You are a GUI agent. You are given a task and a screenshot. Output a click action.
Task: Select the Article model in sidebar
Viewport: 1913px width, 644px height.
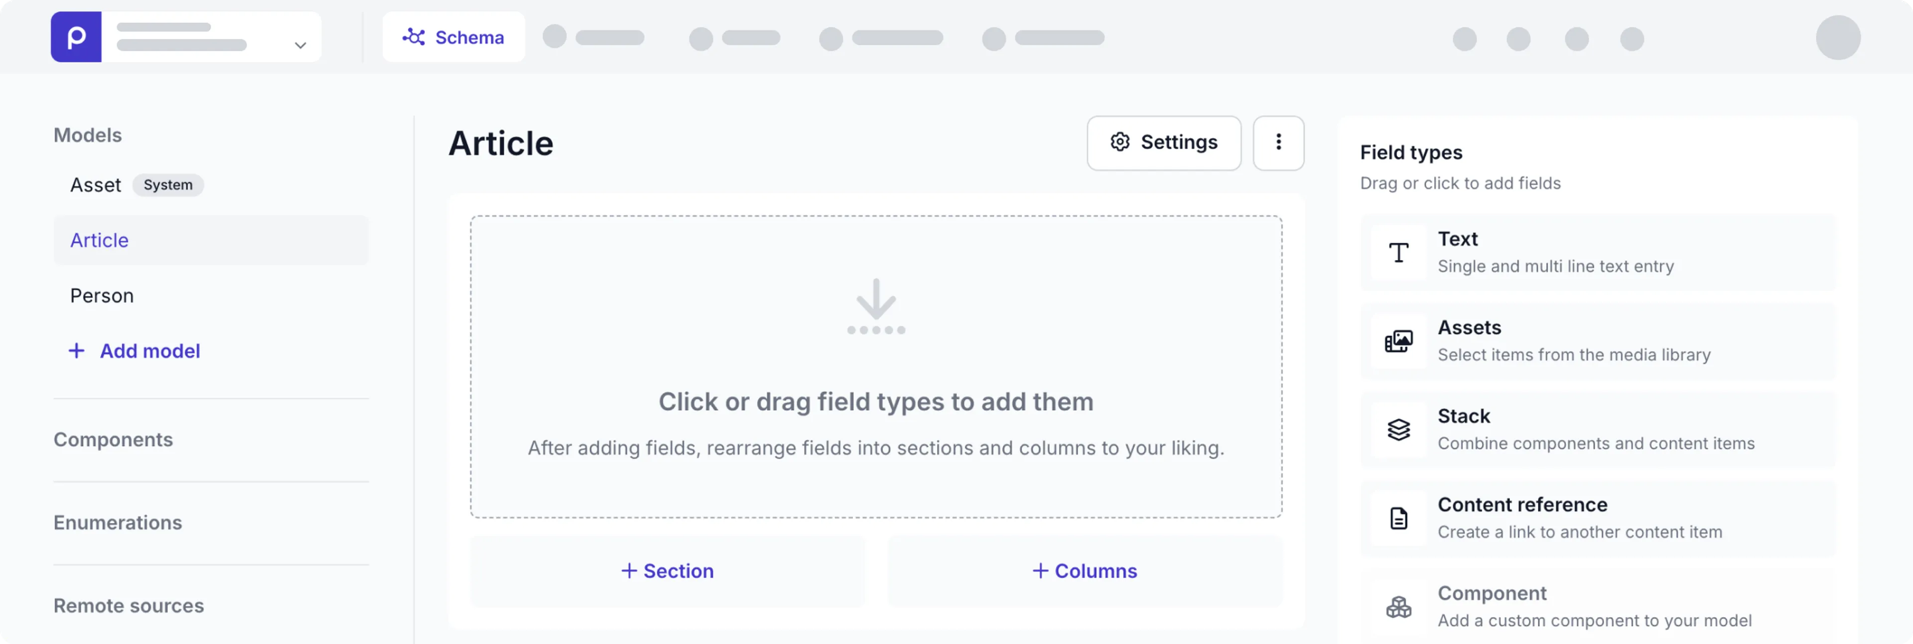tap(100, 240)
